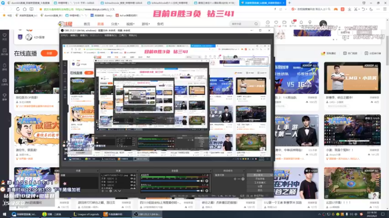Open OBS 场景集合(S) menu
This screenshot has height=218, width=389.
tap(110, 35)
